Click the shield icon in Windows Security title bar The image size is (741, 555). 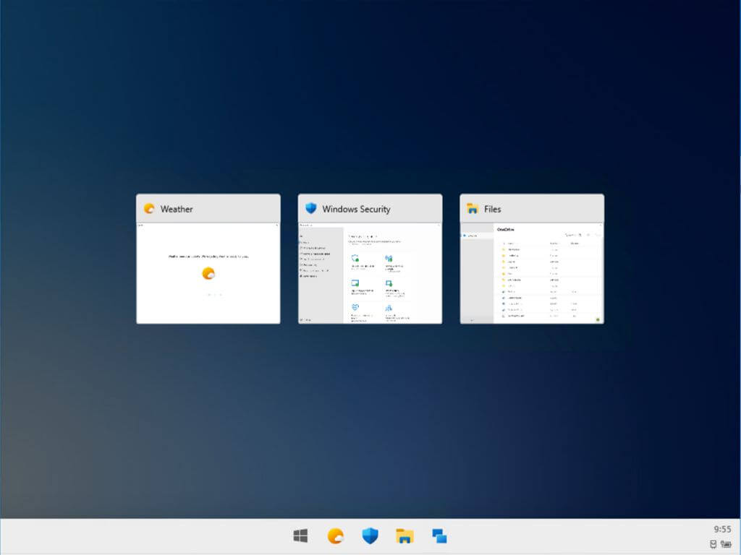coord(312,209)
